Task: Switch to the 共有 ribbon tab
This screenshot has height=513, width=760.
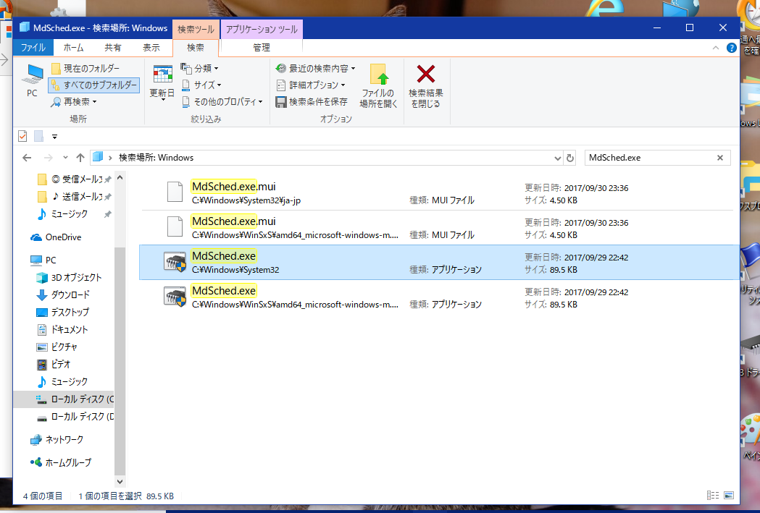Action: [113, 48]
